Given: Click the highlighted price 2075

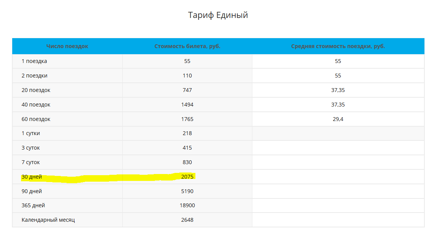Looking at the screenshot, I should click(x=187, y=177).
